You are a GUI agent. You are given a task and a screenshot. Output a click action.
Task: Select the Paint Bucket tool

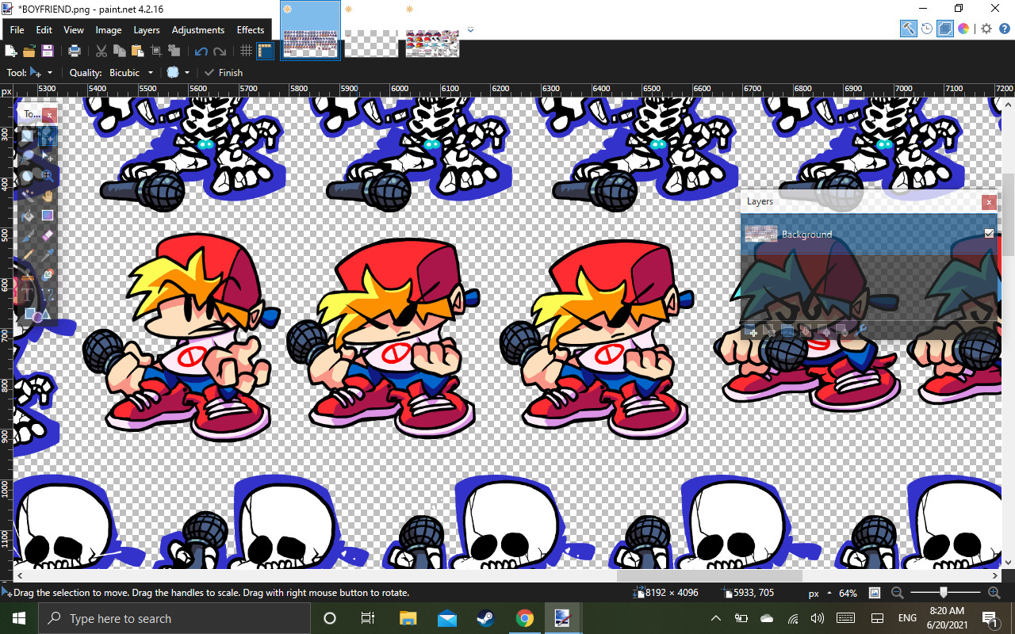[27, 216]
